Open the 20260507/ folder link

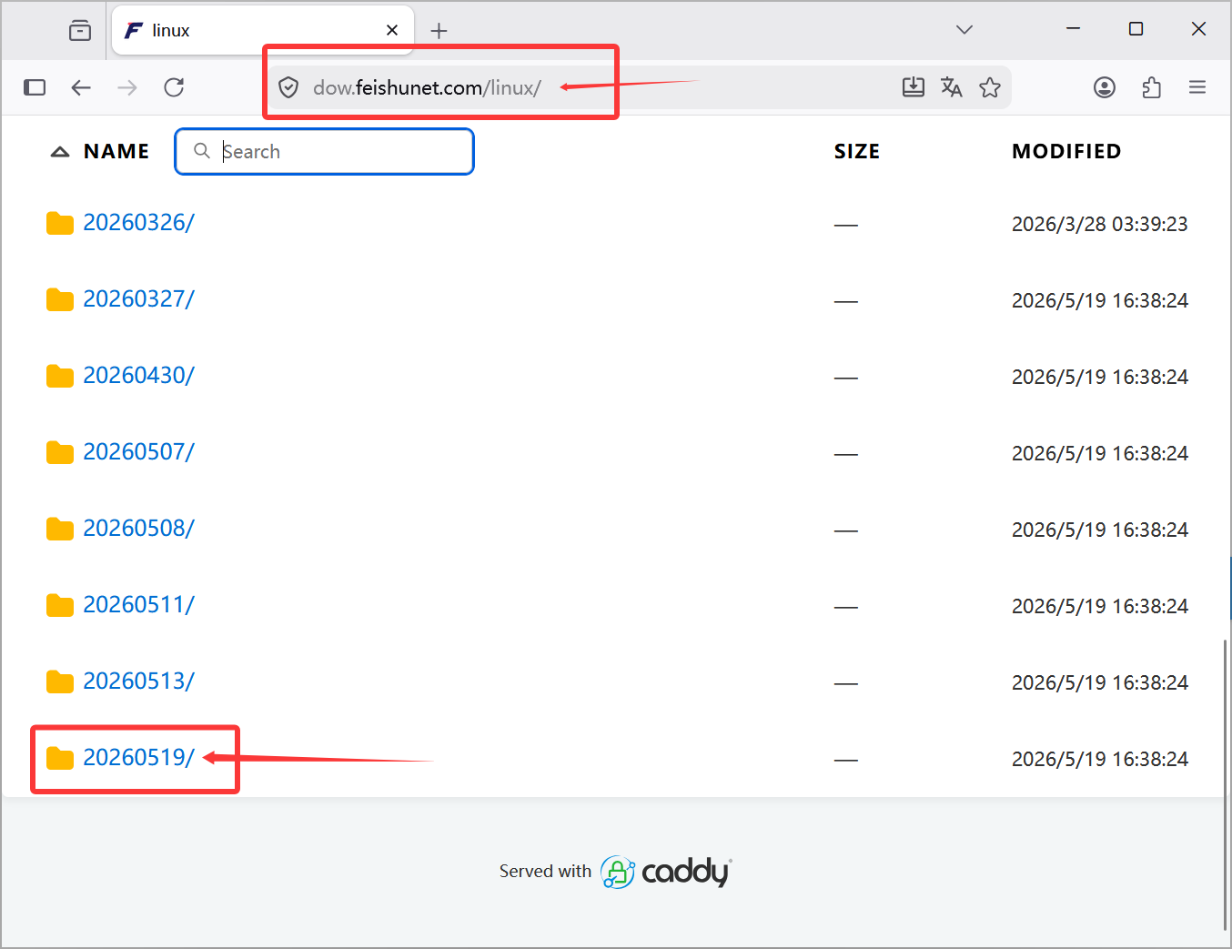click(x=138, y=452)
